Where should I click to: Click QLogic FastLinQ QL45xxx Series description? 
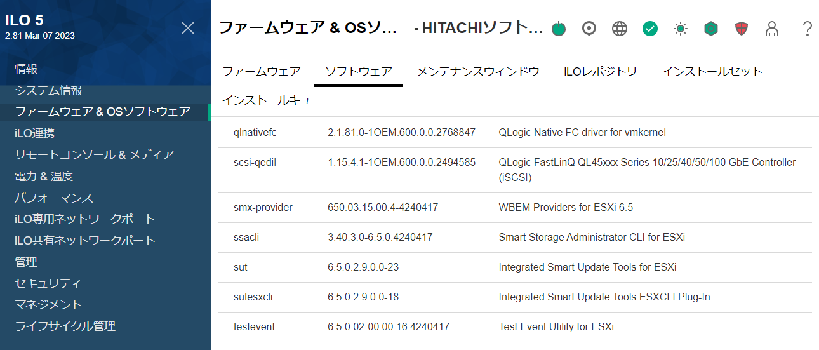click(x=647, y=170)
